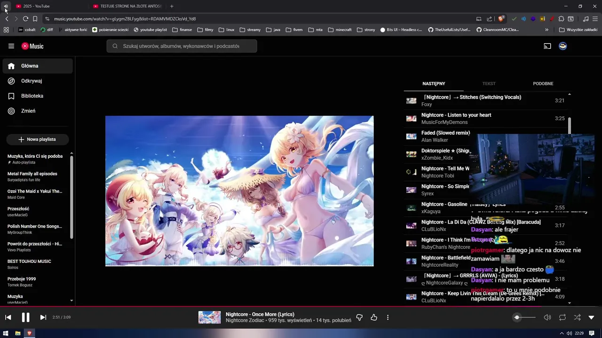
Task: Reload the page
Action: pos(25,19)
